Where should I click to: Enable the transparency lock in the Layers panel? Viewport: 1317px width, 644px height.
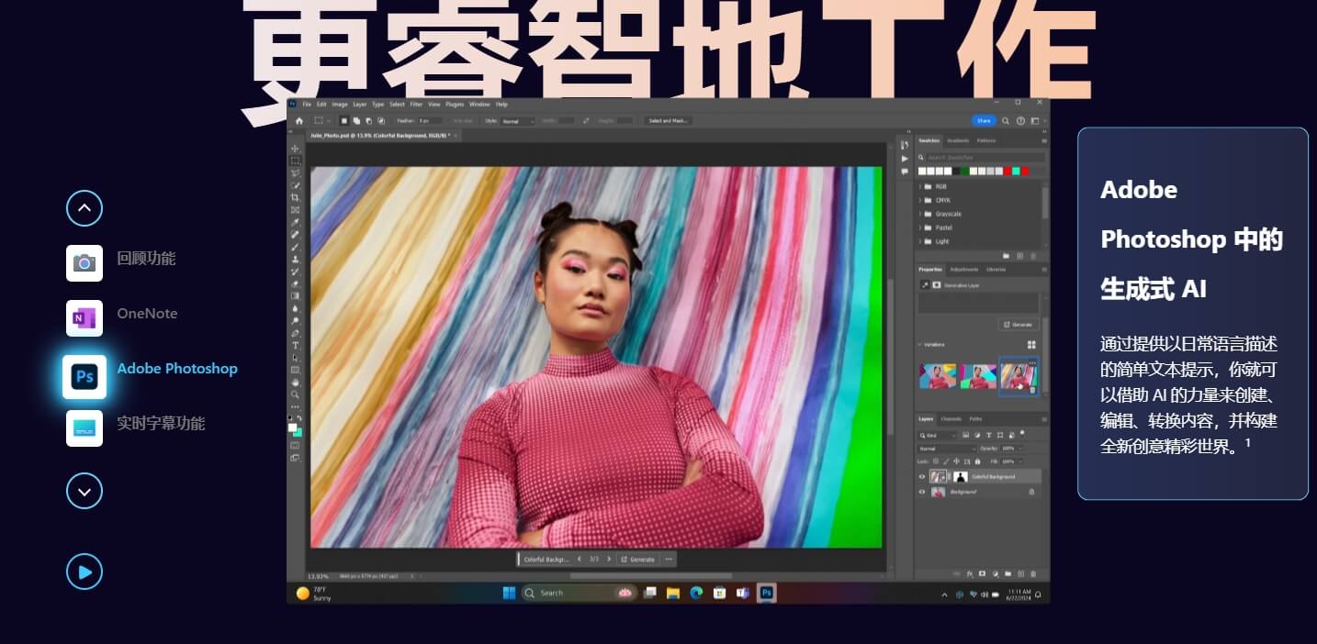pyautogui.click(x=934, y=461)
